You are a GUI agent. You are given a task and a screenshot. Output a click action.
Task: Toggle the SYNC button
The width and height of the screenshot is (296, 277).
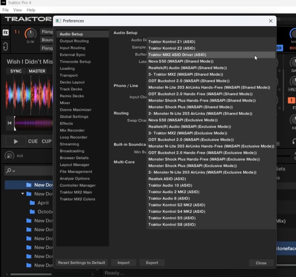click(16, 71)
